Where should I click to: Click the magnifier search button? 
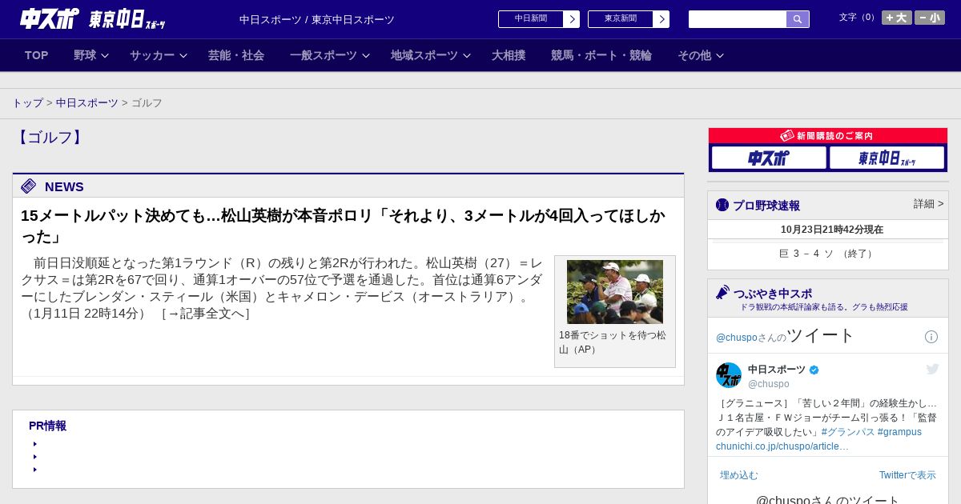pos(798,19)
